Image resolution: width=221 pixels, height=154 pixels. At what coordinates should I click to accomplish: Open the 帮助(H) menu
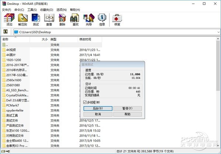(x=75, y=10)
